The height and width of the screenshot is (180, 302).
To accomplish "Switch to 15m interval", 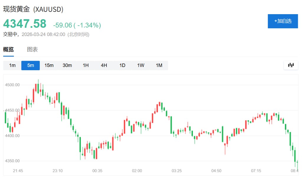I will [x=49, y=66].
